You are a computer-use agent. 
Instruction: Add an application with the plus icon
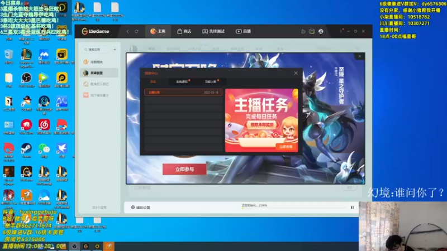(x=115, y=50)
